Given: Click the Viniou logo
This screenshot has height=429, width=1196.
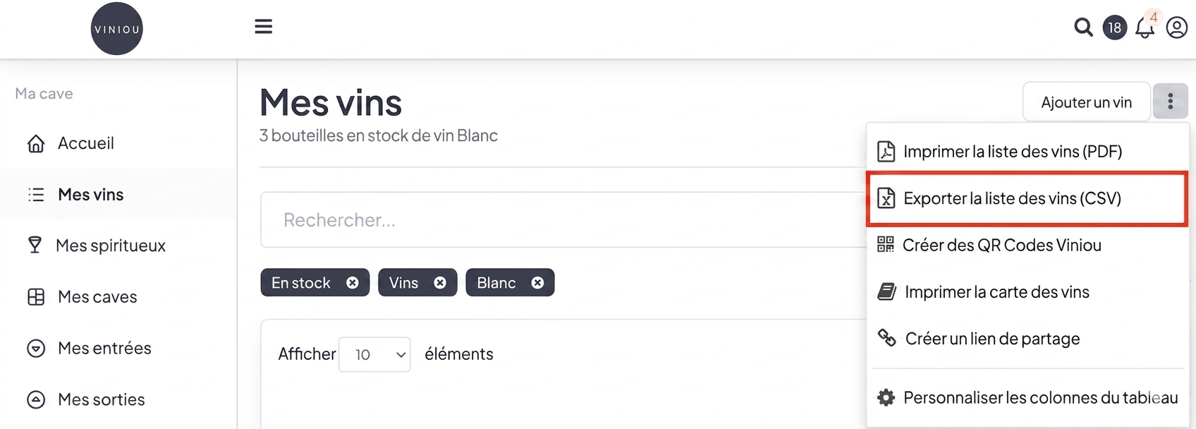Looking at the screenshot, I should click(116, 28).
